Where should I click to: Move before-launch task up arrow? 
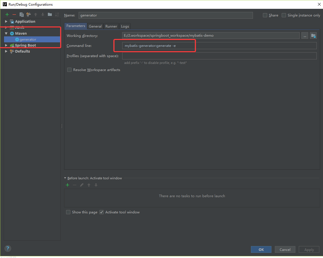point(89,185)
